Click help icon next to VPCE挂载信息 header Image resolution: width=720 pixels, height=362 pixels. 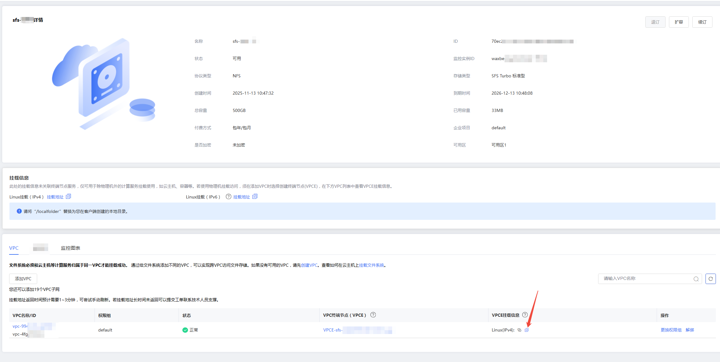click(525, 315)
